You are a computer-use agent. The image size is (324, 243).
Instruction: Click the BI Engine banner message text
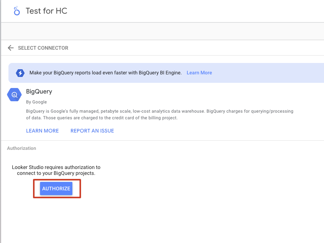pyautogui.click(x=105, y=73)
